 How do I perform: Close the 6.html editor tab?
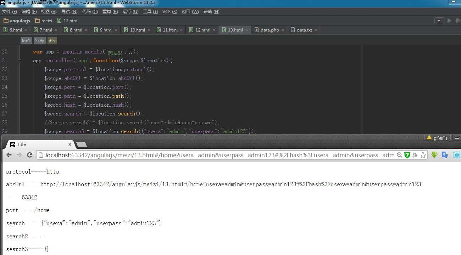(x=26, y=30)
